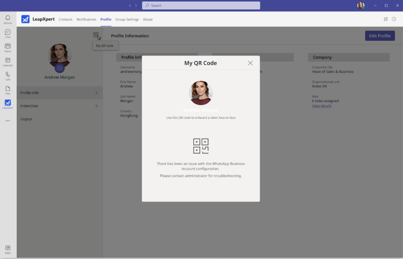Show more apps ellipsis in sidebar

[8, 121]
